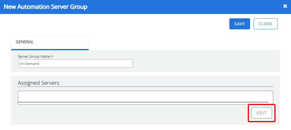The height and width of the screenshot is (130, 291).
Task: Click the blue underline of the GENERAL tab
Action: click(50, 50)
